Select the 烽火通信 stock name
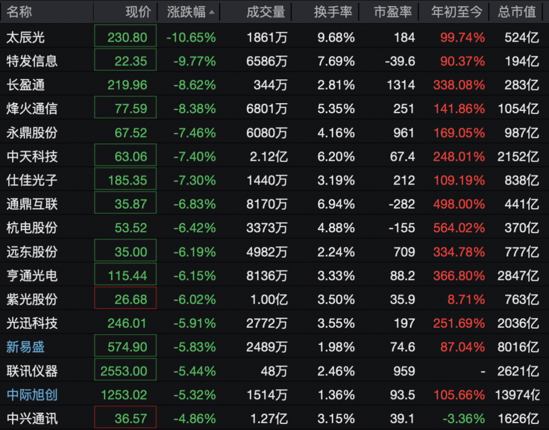Screen dimensions: 549x430 coord(32,109)
